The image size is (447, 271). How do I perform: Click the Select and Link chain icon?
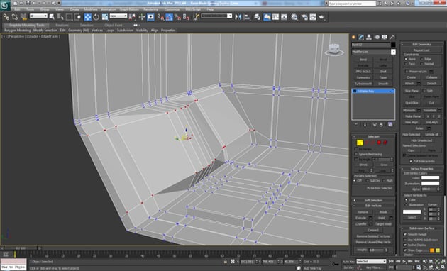[x=6, y=17]
